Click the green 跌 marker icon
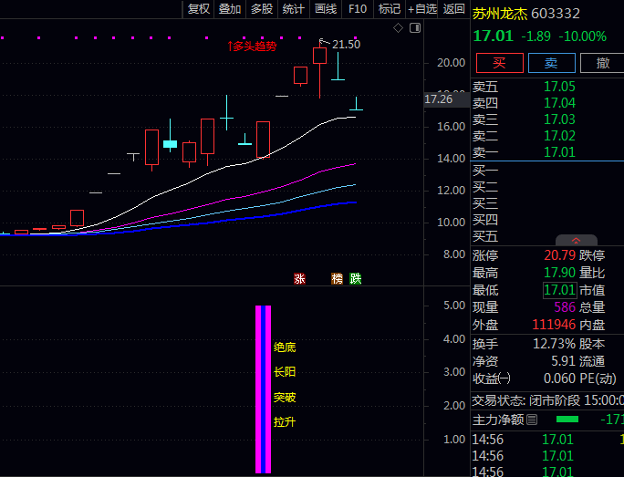Image resolution: width=624 pixels, height=477 pixels. tap(355, 278)
